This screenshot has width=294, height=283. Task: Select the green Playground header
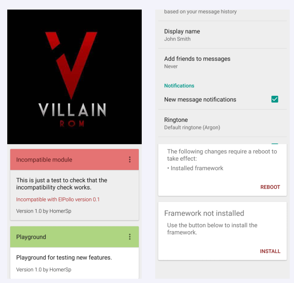(x=74, y=237)
